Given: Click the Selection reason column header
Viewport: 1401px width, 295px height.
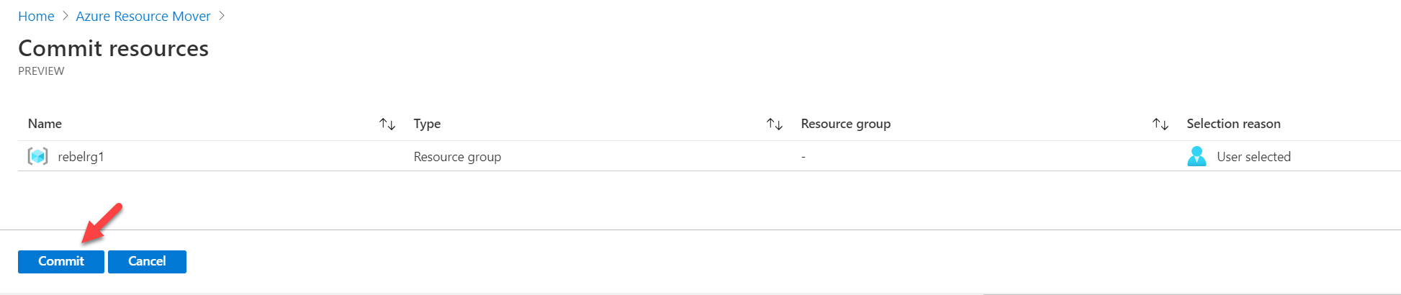Looking at the screenshot, I should tap(1233, 124).
